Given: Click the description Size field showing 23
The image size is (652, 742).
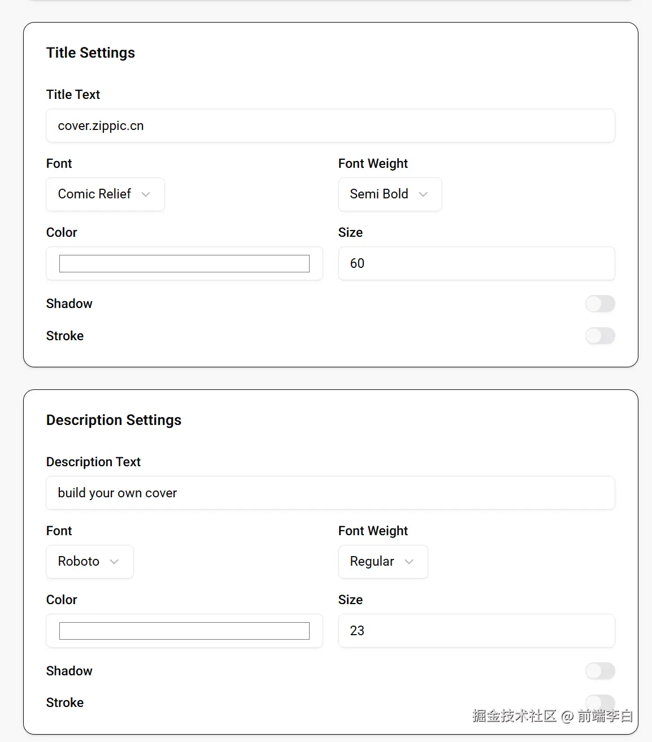Looking at the screenshot, I should click(476, 631).
